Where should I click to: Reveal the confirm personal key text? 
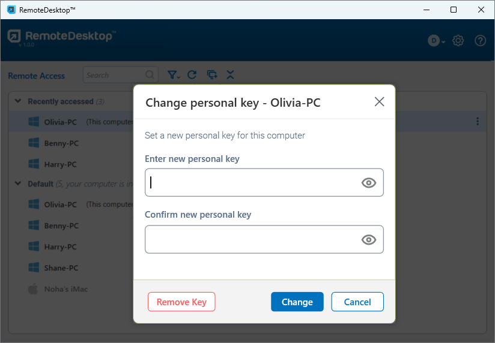click(x=368, y=240)
